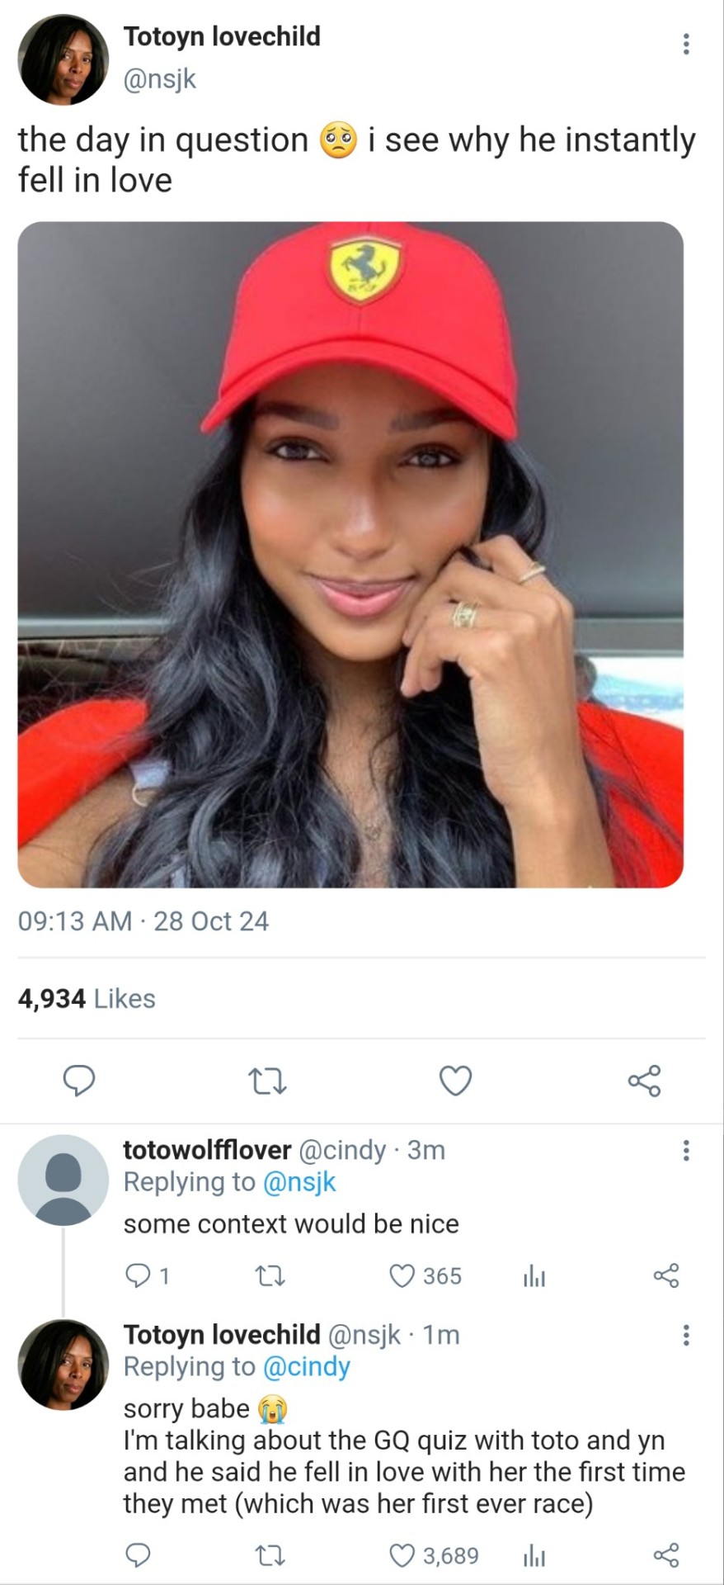The width and height of the screenshot is (724, 1585).
Task: Share the main tweet
Action: tap(644, 1081)
